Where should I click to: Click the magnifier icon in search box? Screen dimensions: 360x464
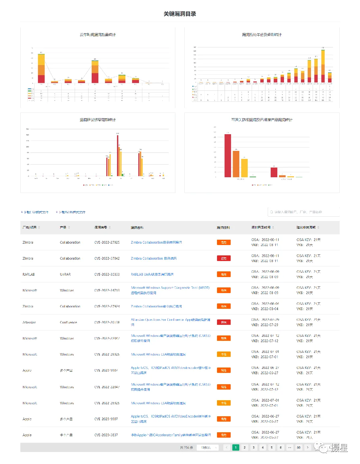272,212
